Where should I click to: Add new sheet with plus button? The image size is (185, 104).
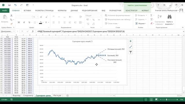click(x=67, y=96)
